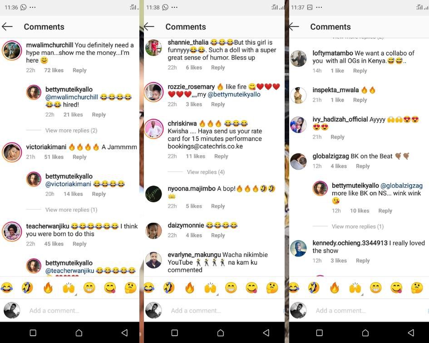This screenshot has height=343, width=429.
Task: Tap Android home button on first screen
Action: (x=79, y=333)
